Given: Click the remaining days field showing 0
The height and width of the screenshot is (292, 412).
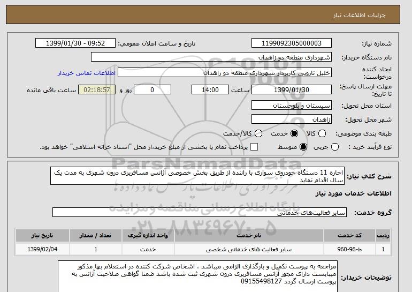Looking at the screenshot, I should tap(152, 89).
